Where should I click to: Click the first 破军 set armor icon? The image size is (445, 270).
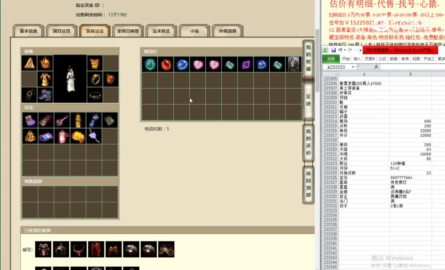[43, 249]
